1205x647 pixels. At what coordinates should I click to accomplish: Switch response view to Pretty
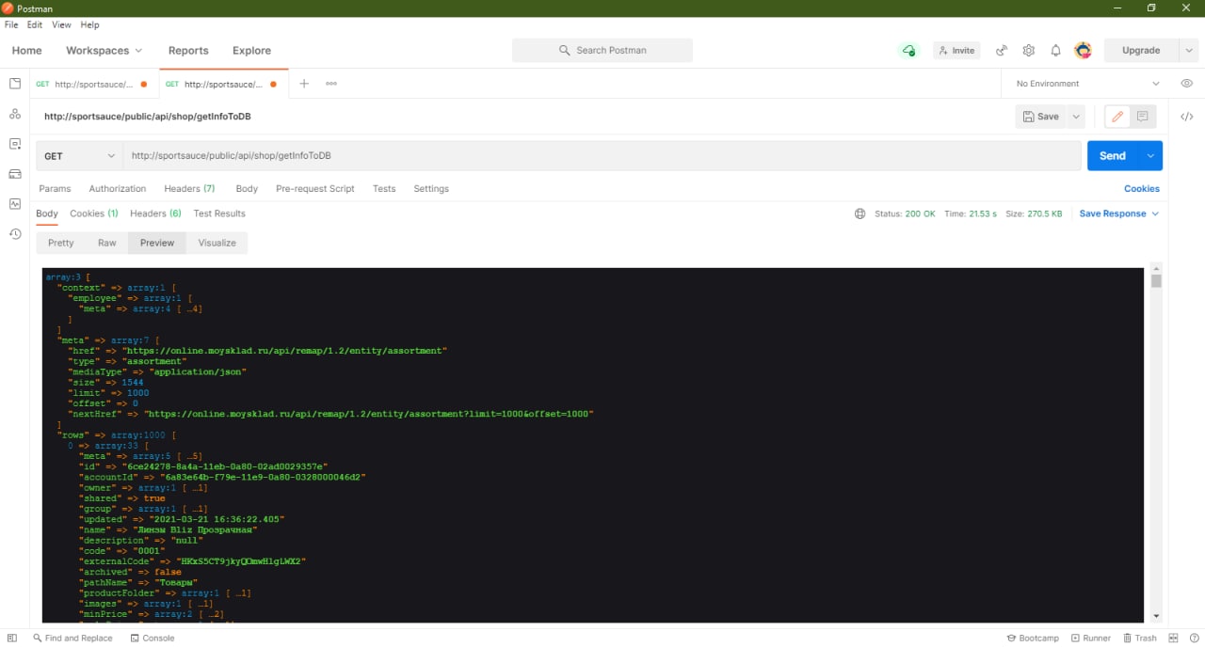pos(61,243)
